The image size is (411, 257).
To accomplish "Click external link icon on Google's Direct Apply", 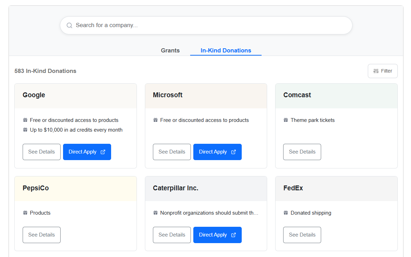I will click(102, 152).
